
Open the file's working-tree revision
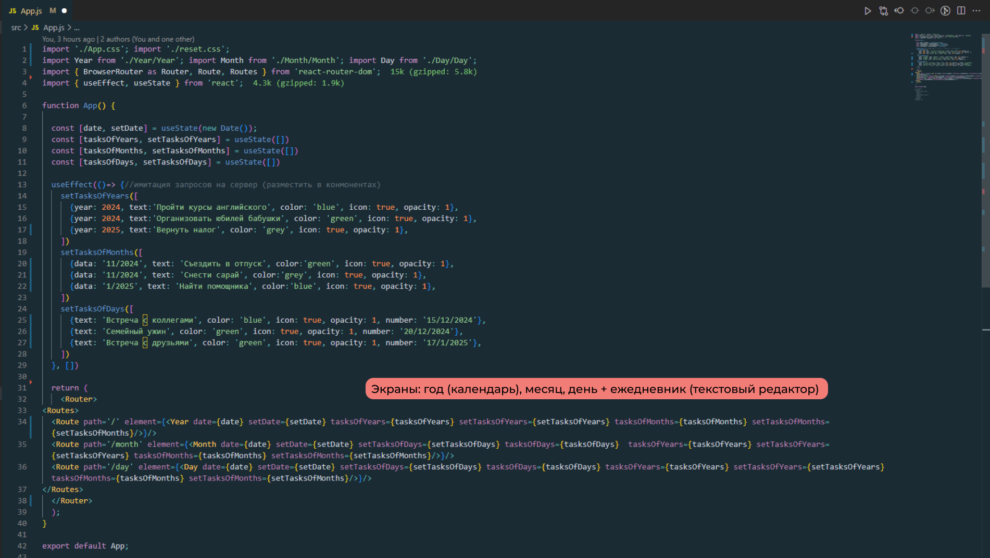(914, 10)
